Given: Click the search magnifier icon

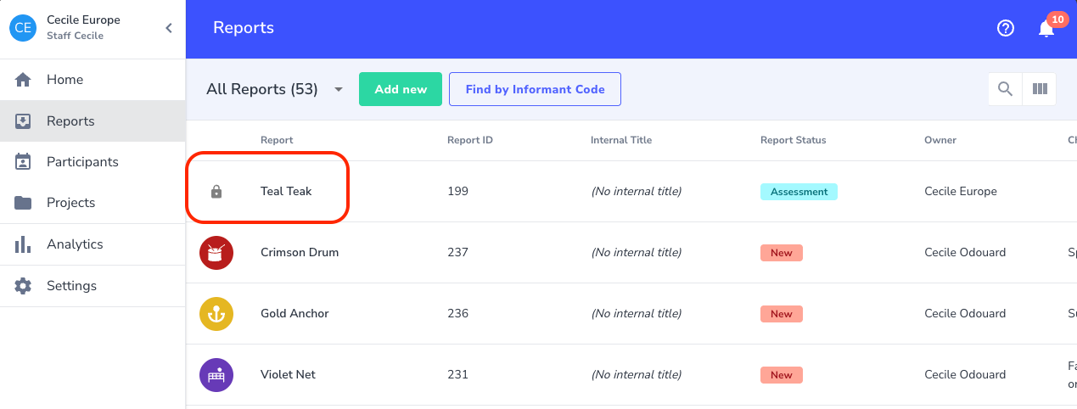Looking at the screenshot, I should coord(1006,89).
